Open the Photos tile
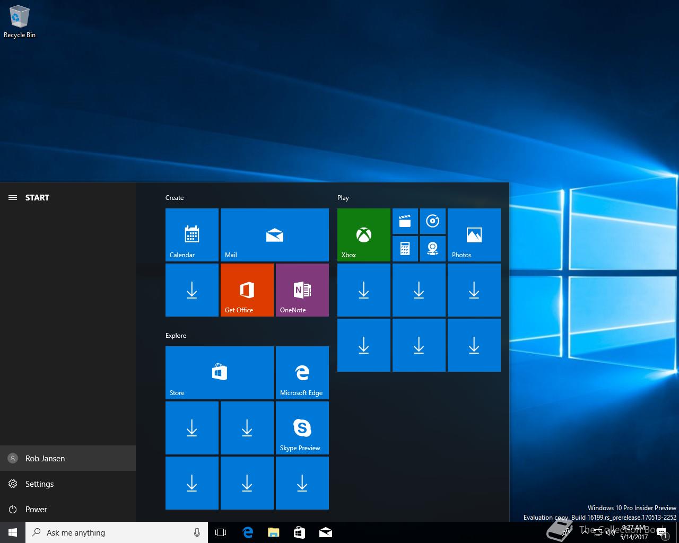This screenshot has height=543, width=679. 474,234
